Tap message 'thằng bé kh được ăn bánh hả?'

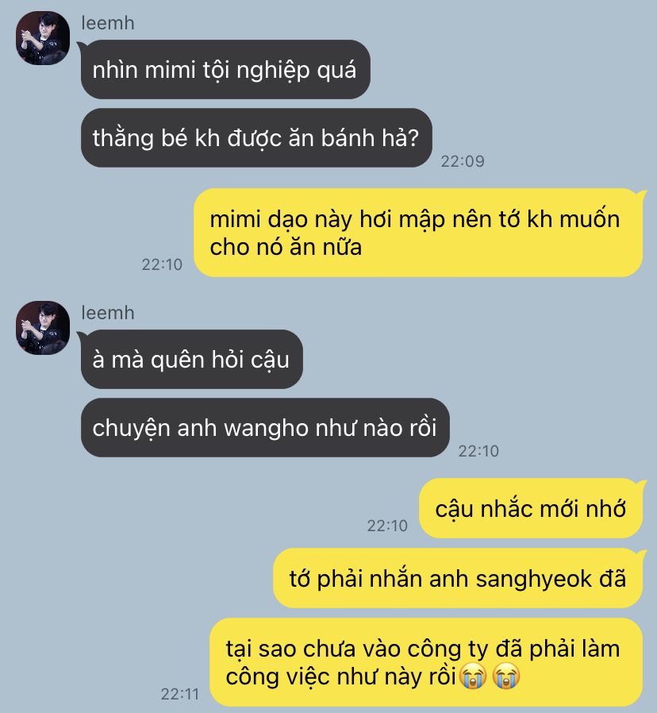[x=256, y=138]
